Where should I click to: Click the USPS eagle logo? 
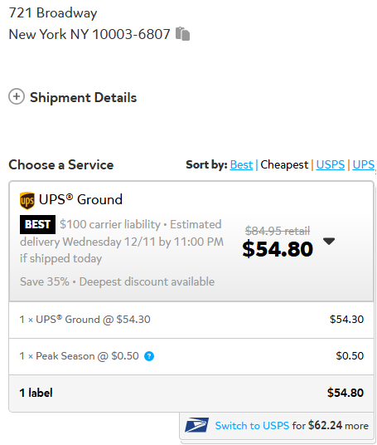coord(197,425)
